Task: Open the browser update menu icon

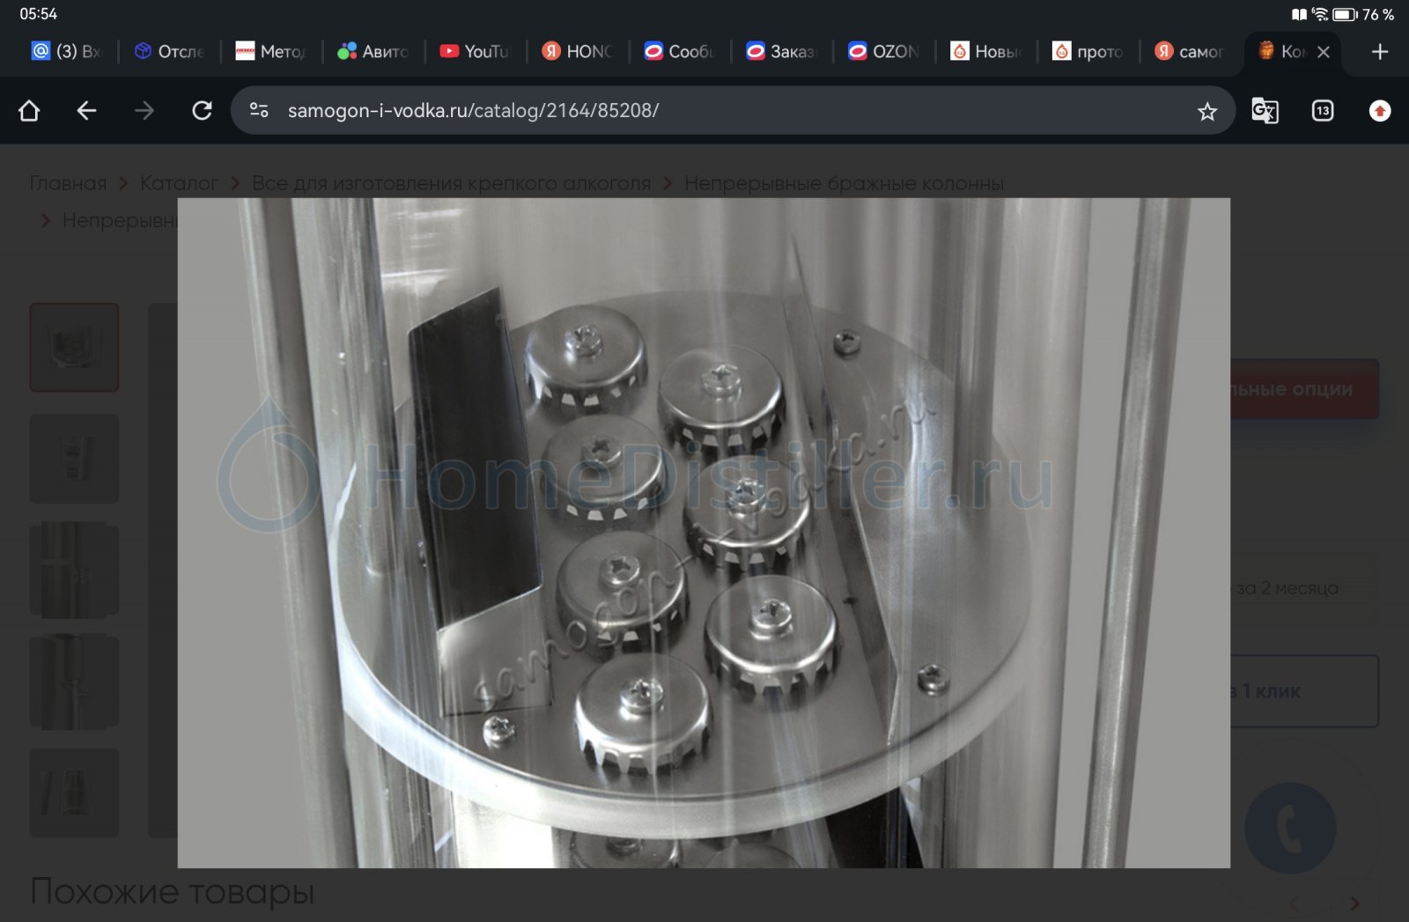Action: click(x=1379, y=111)
